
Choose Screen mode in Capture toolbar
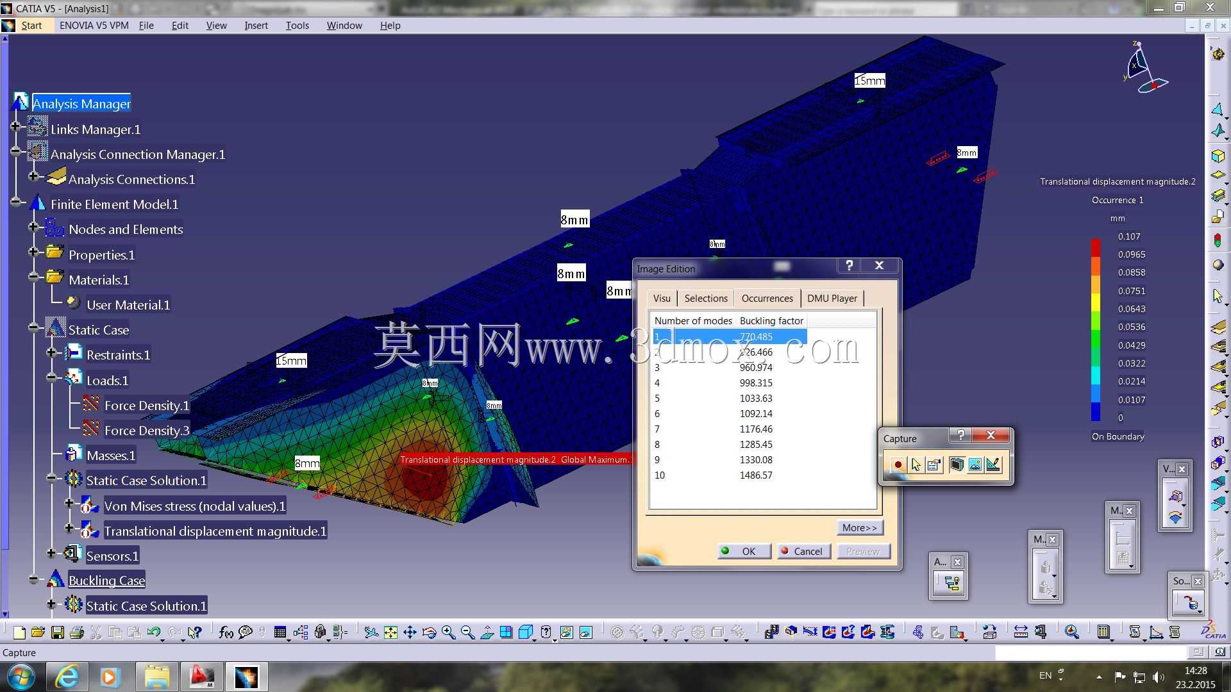click(957, 465)
